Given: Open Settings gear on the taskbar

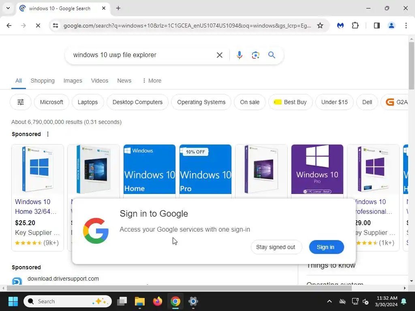Looking at the screenshot, I should [x=193, y=301].
